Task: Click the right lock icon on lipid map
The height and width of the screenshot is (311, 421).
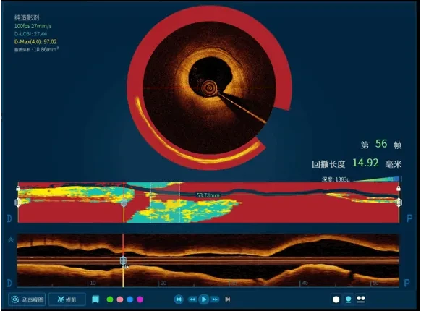Action: click(x=399, y=188)
